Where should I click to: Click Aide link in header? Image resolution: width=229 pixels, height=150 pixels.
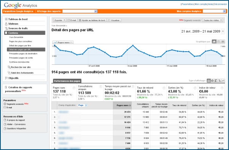click(210, 4)
